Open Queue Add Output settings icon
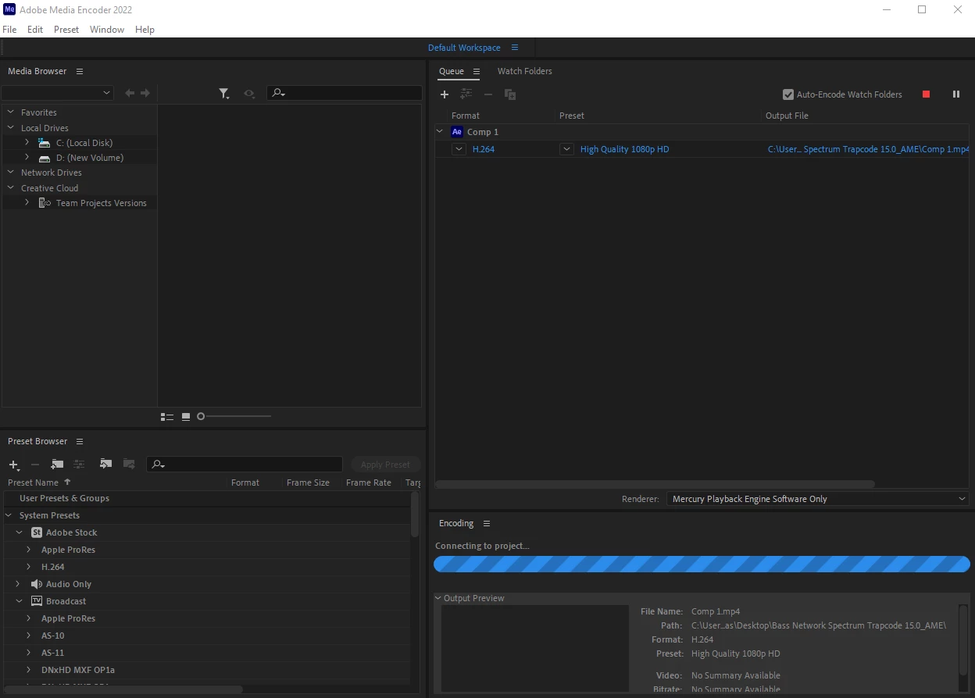Viewport: 975px width, 698px height. [466, 94]
